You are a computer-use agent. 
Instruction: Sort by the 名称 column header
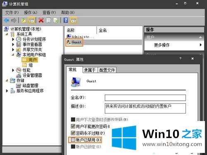click(81, 30)
